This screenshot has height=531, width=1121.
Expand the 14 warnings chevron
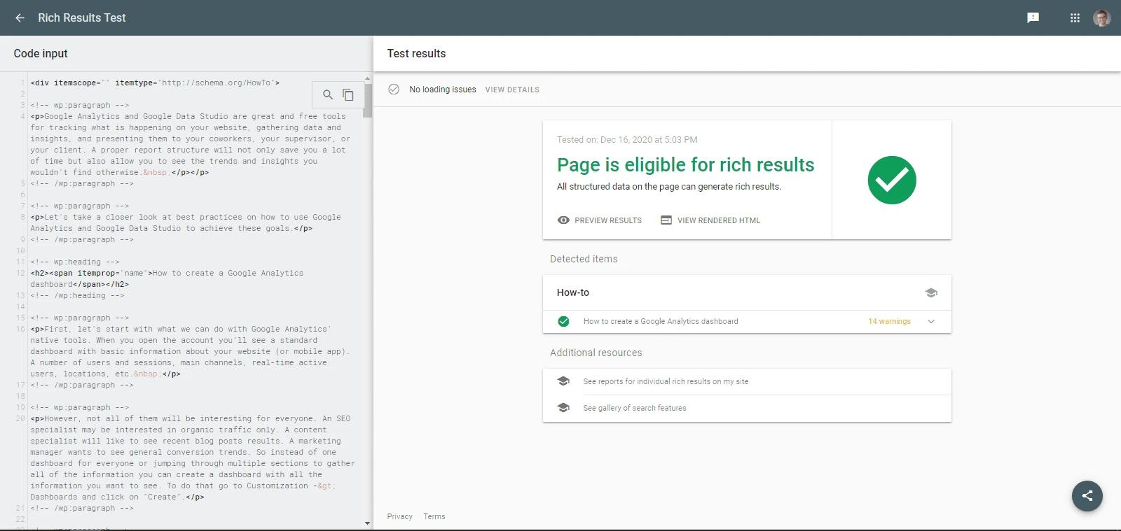click(x=931, y=322)
